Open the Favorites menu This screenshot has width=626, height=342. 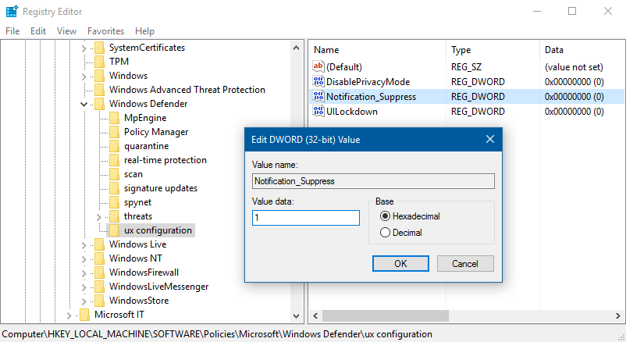pyautogui.click(x=105, y=31)
